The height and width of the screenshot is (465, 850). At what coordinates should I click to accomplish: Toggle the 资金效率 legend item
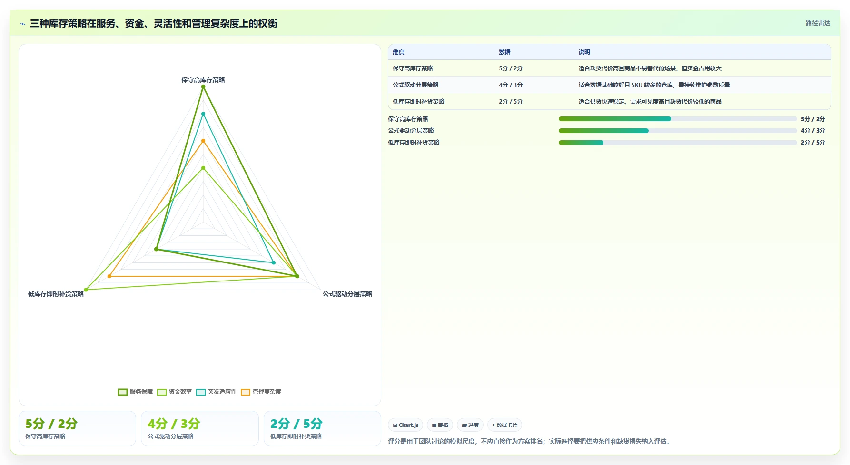pyautogui.click(x=174, y=392)
